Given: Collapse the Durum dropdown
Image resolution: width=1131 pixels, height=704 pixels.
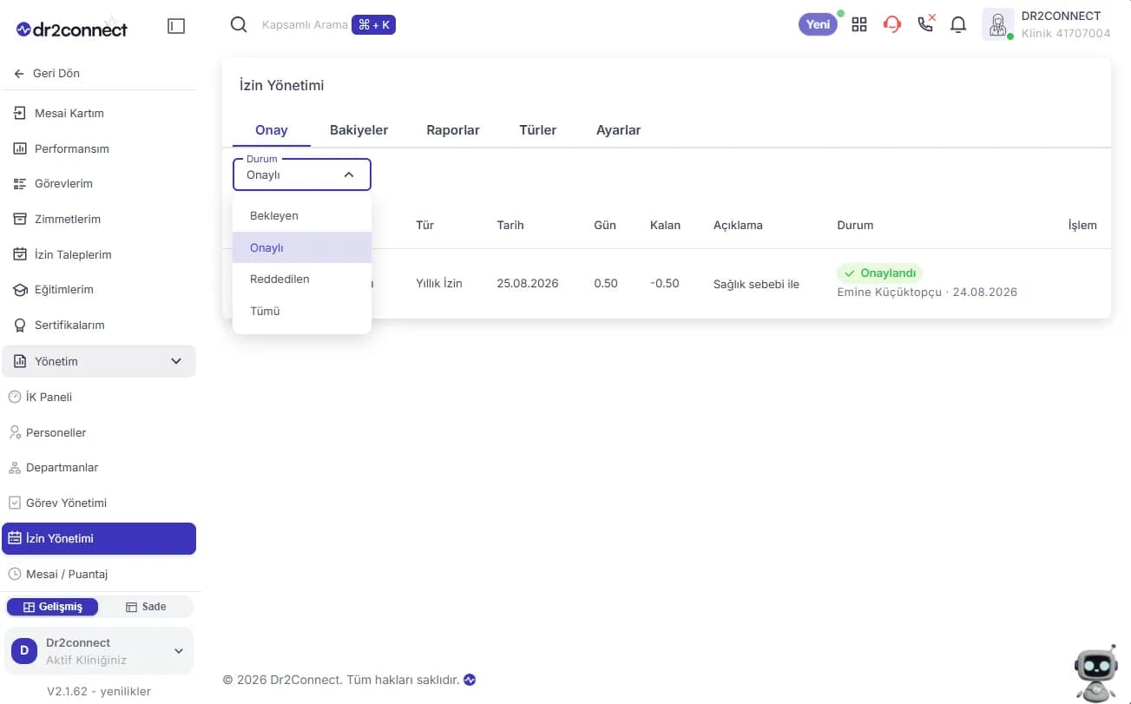Looking at the screenshot, I should [x=301, y=174].
